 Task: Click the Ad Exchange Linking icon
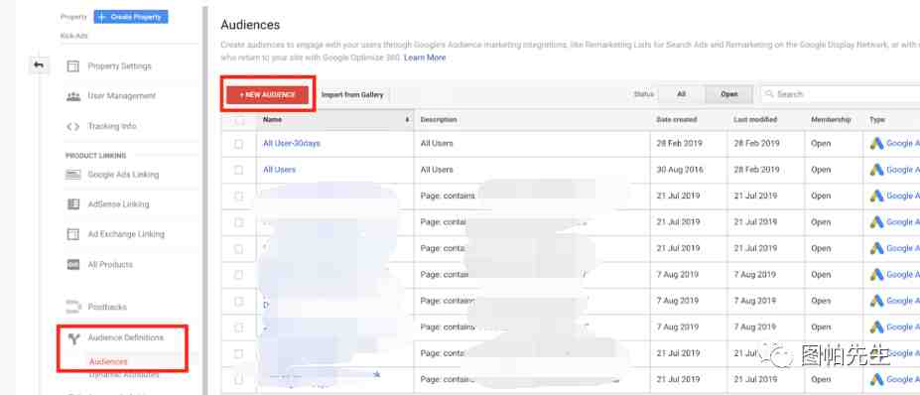(72, 234)
